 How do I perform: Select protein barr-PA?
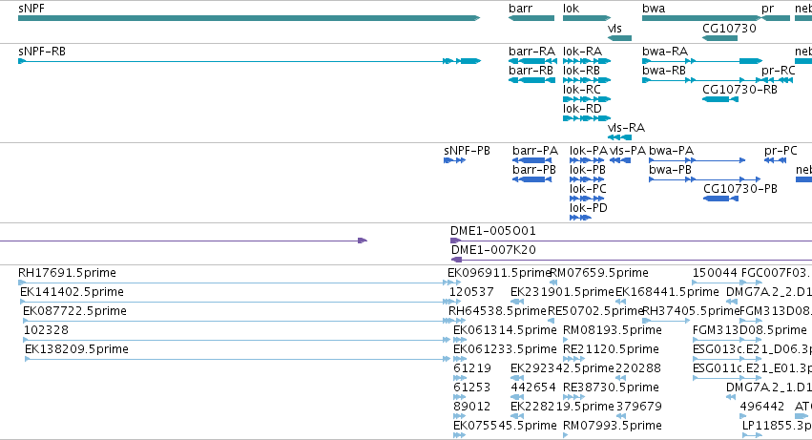click(x=531, y=160)
